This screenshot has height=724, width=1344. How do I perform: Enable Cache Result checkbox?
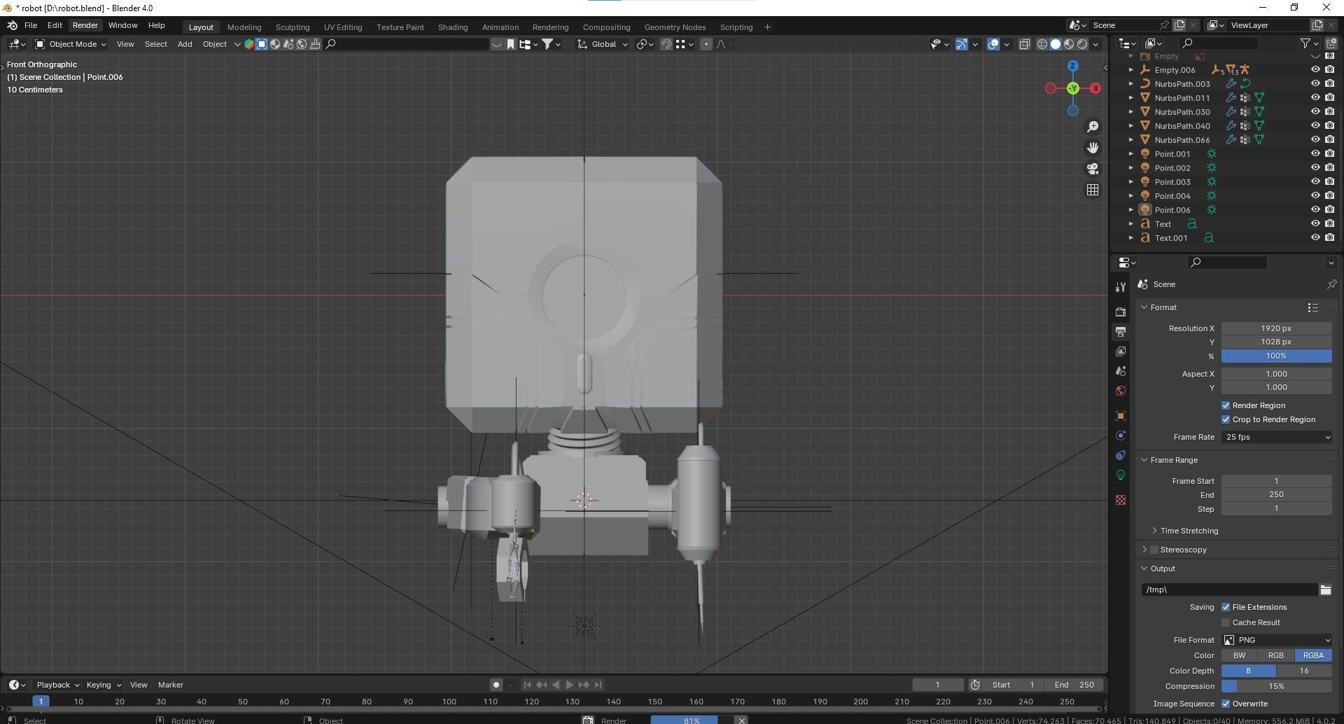(1226, 622)
